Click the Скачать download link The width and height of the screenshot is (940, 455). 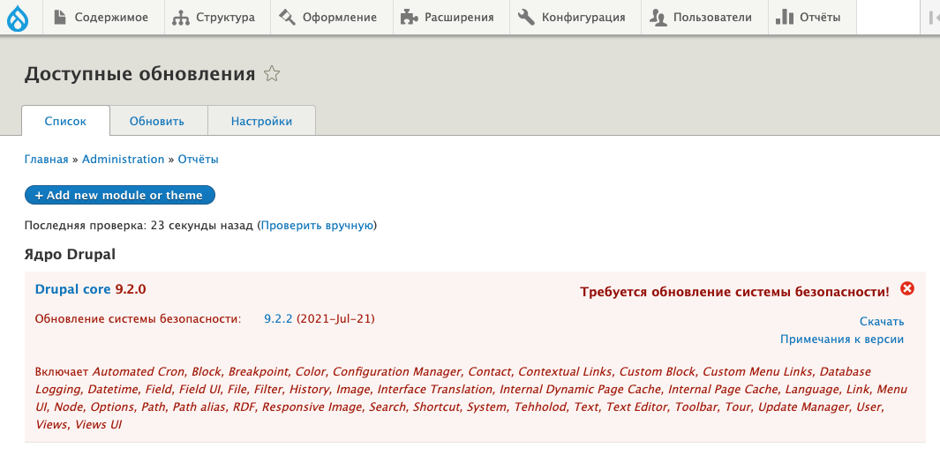tap(881, 322)
